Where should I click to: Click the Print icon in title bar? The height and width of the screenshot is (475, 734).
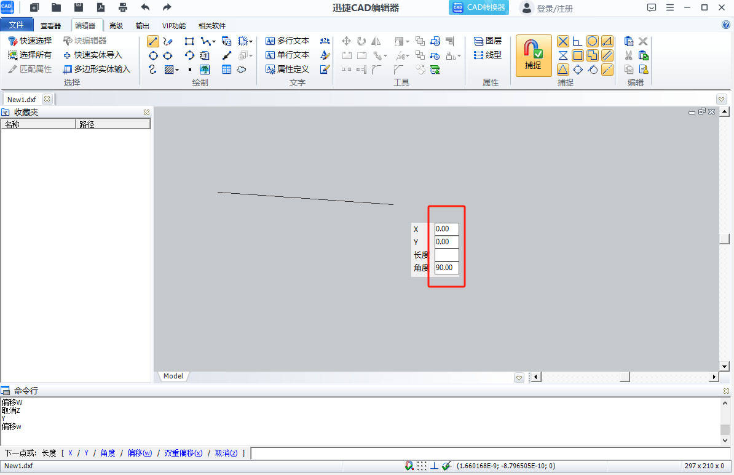pyautogui.click(x=123, y=7)
